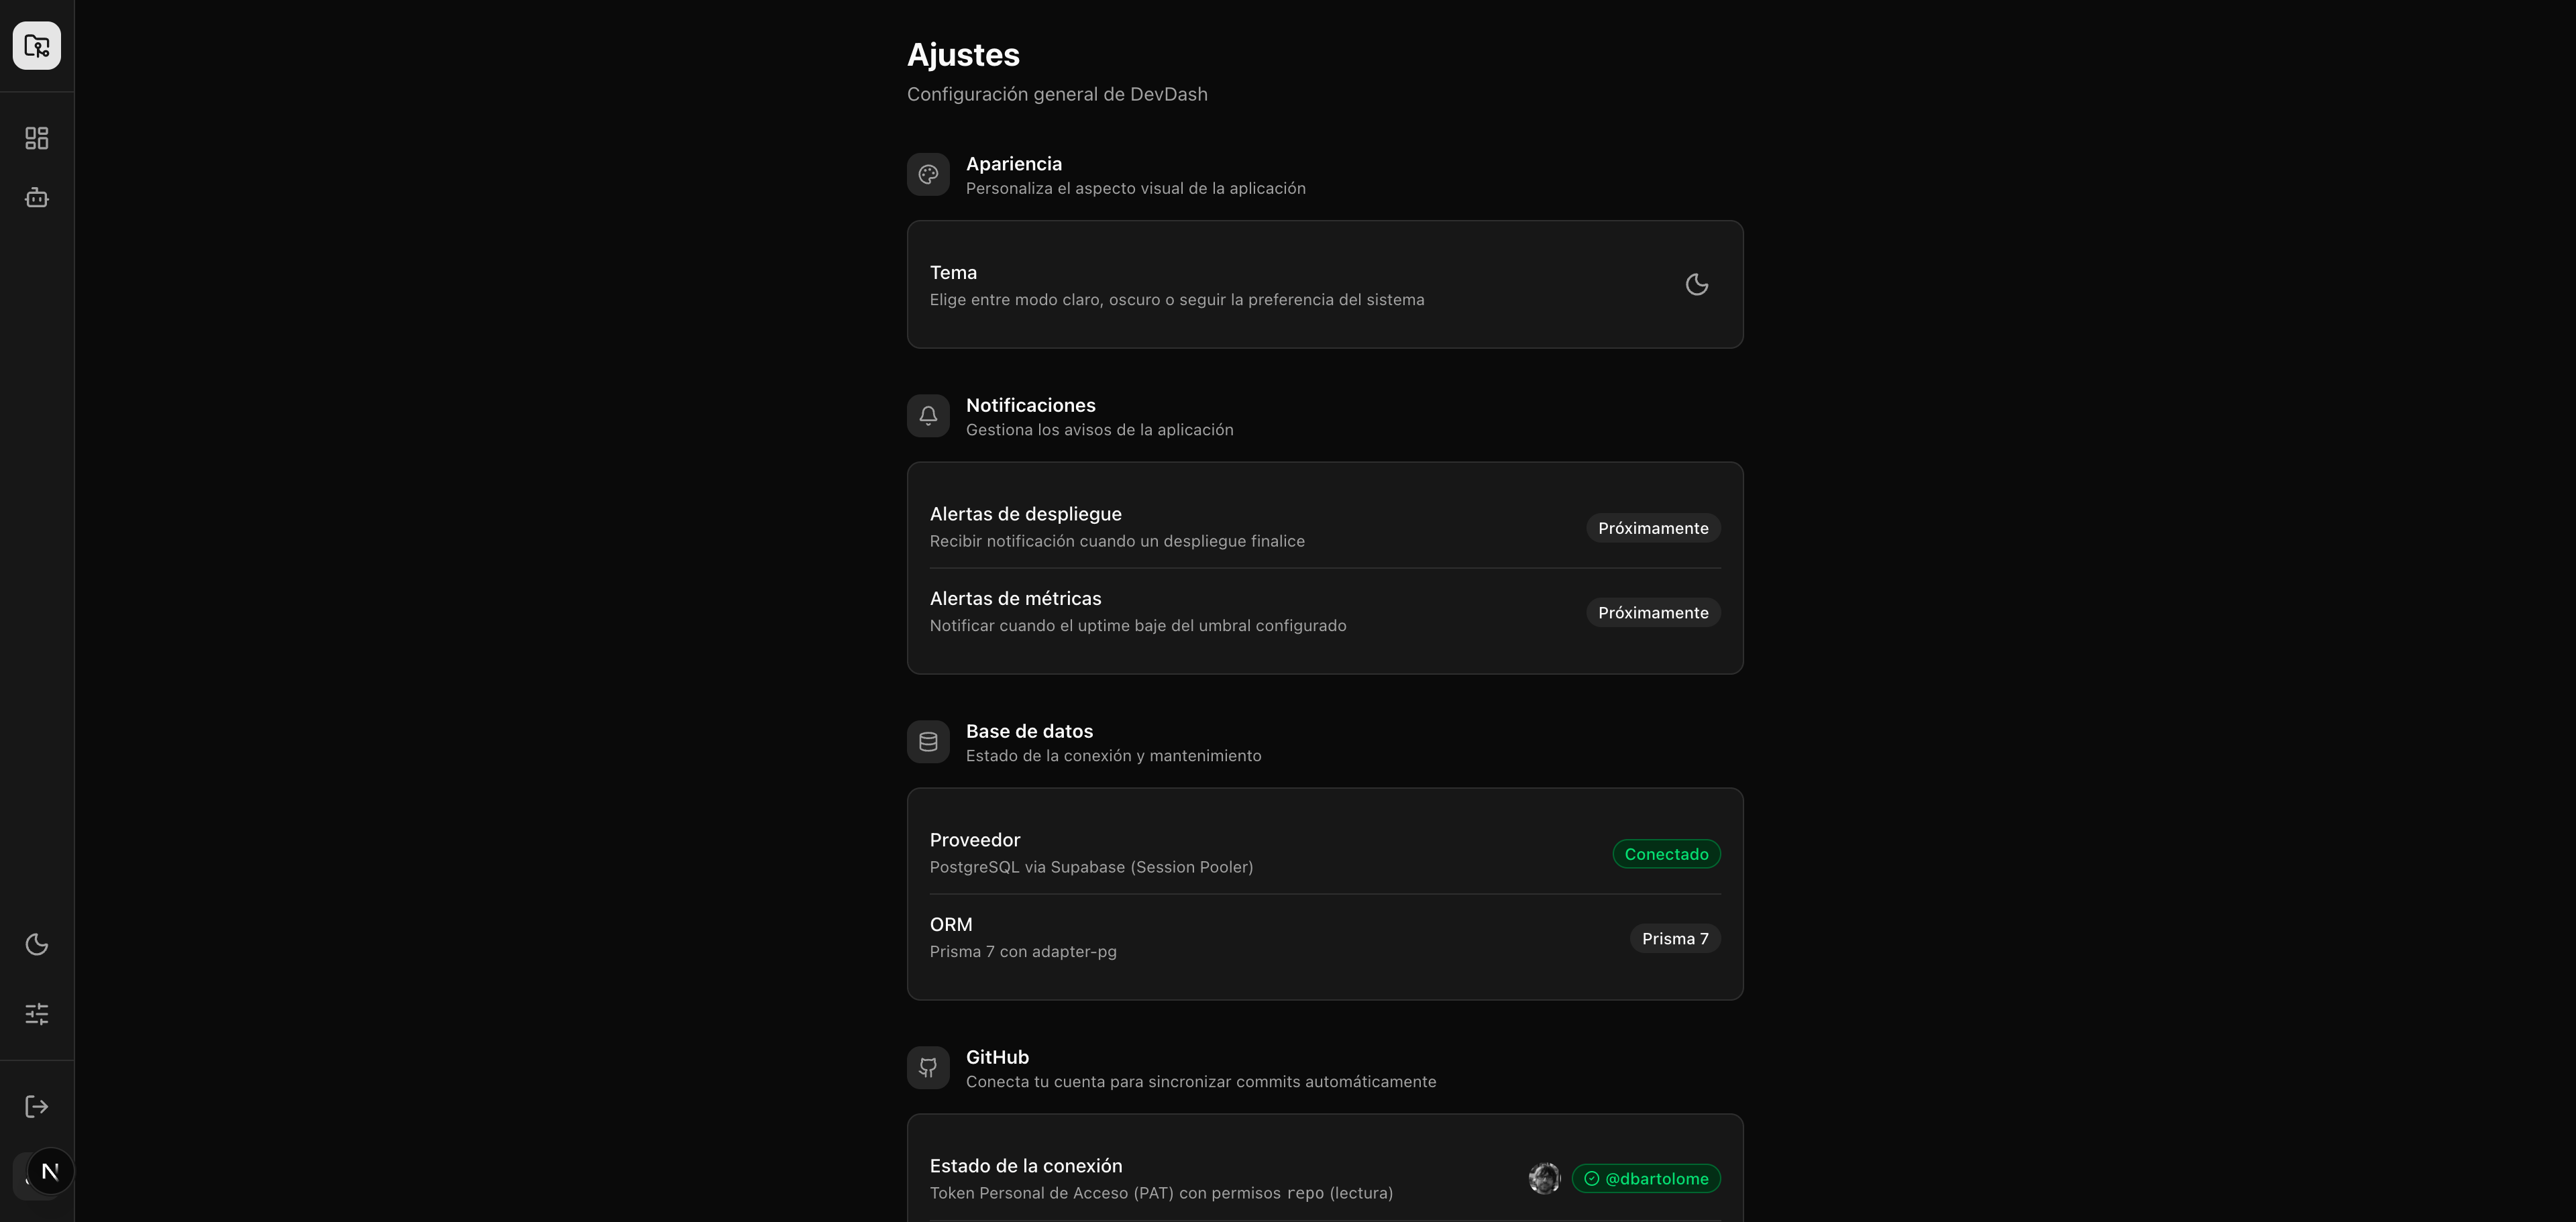This screenshot has width=2576, height=1222.
Task: Click the GitHub logo icon in the GitHub section
Action: pos(927,1067)
